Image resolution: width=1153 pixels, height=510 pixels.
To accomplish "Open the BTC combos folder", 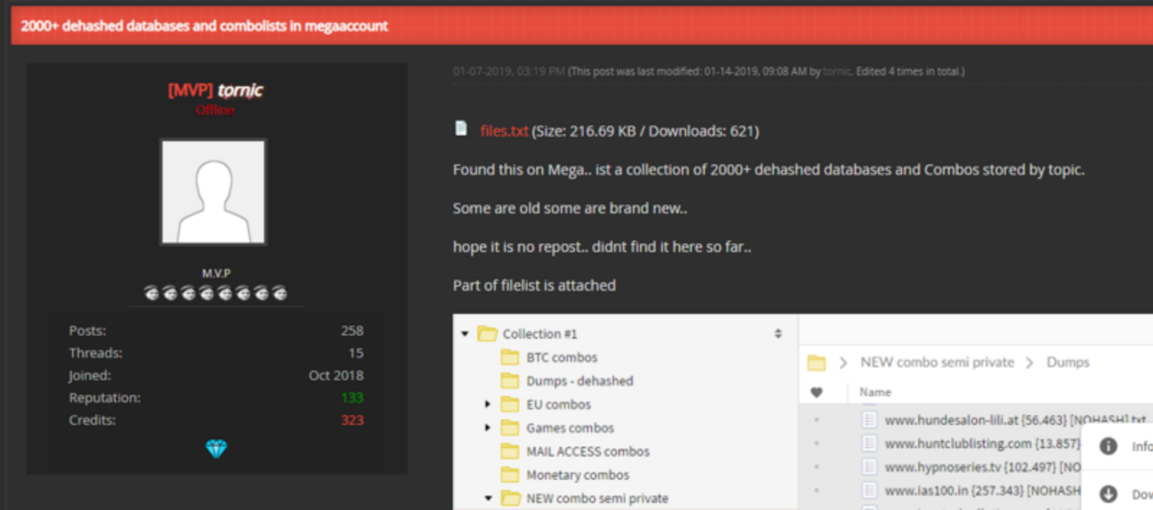I will [562, 357].
